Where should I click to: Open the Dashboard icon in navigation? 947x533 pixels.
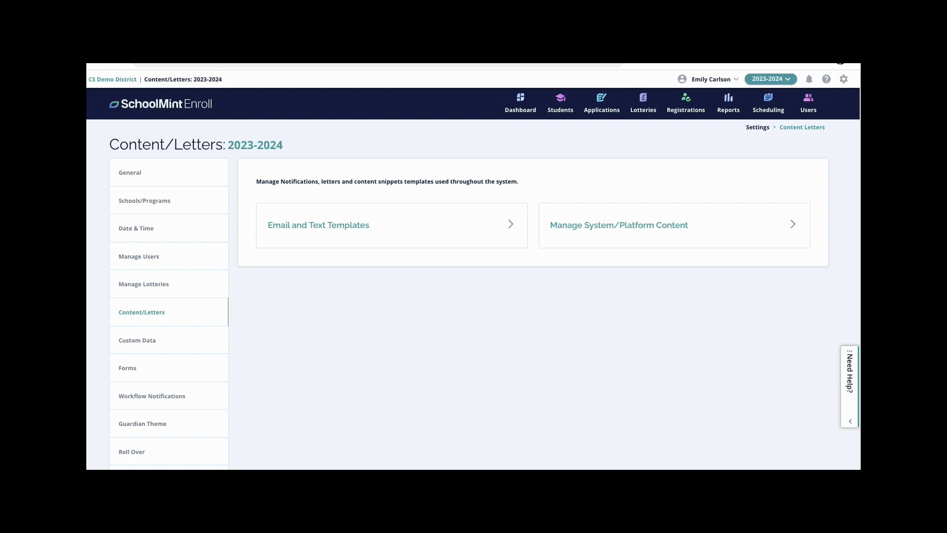pyautogui.click(x=520, y=97)
